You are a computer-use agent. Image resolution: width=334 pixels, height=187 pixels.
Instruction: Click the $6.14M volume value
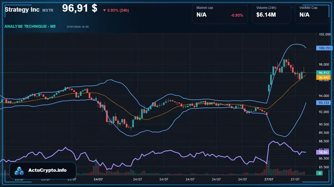click(266, 15)
